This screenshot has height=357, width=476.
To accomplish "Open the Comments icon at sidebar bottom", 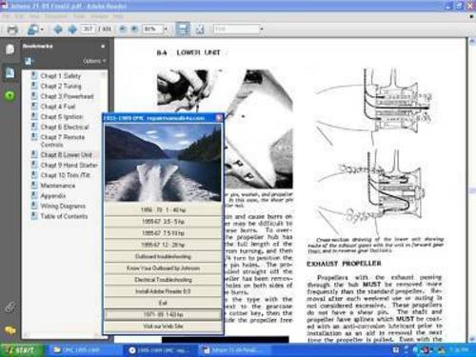I will point(10,330).
